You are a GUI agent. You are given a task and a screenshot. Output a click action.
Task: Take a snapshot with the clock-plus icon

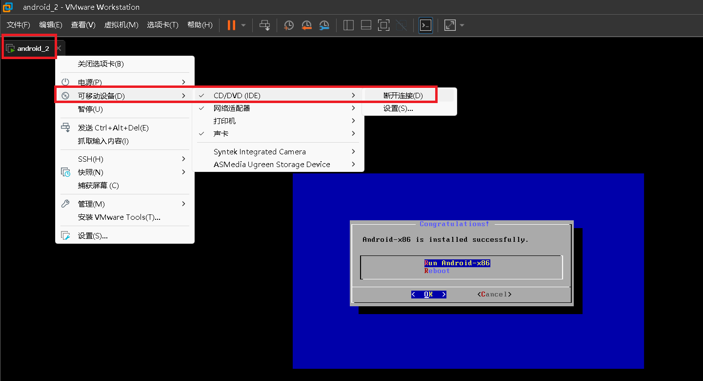(x=289, y=25)
